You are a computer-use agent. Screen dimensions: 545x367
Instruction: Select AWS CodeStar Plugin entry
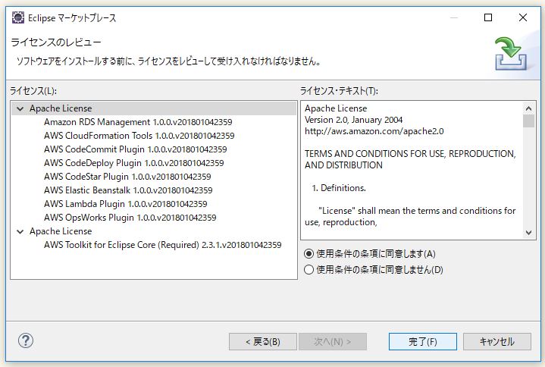pos(127,177)
